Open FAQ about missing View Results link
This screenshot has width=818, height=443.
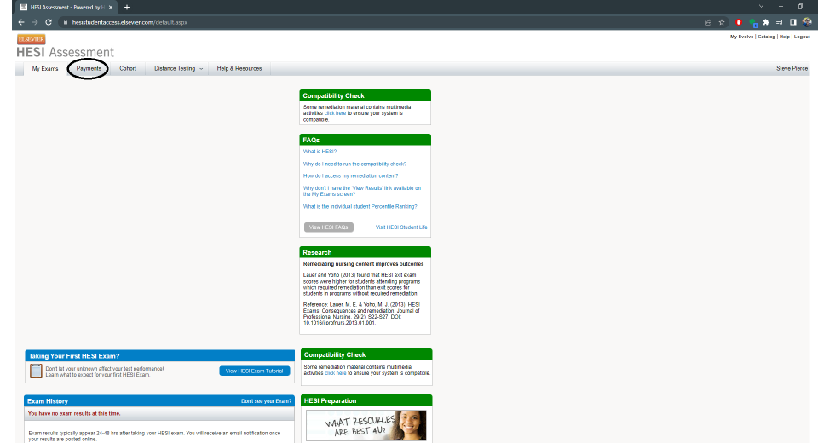(362, 191)
